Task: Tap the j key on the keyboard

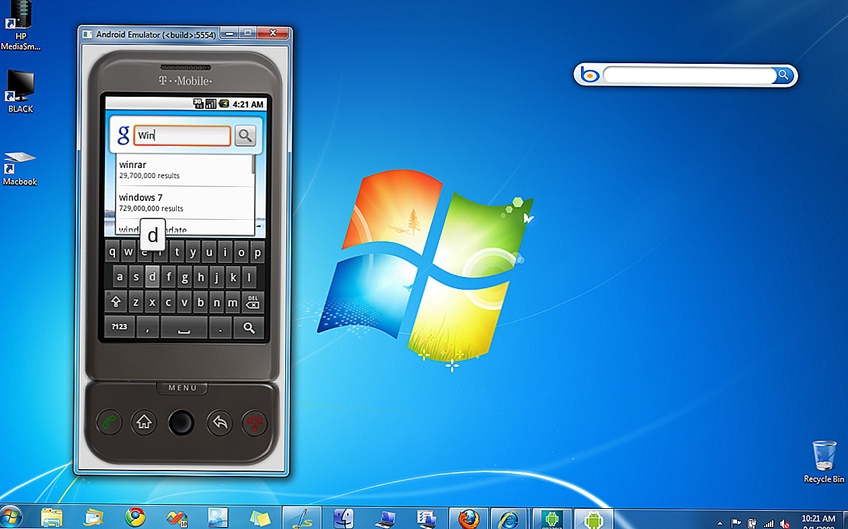Action: point(217,276)
